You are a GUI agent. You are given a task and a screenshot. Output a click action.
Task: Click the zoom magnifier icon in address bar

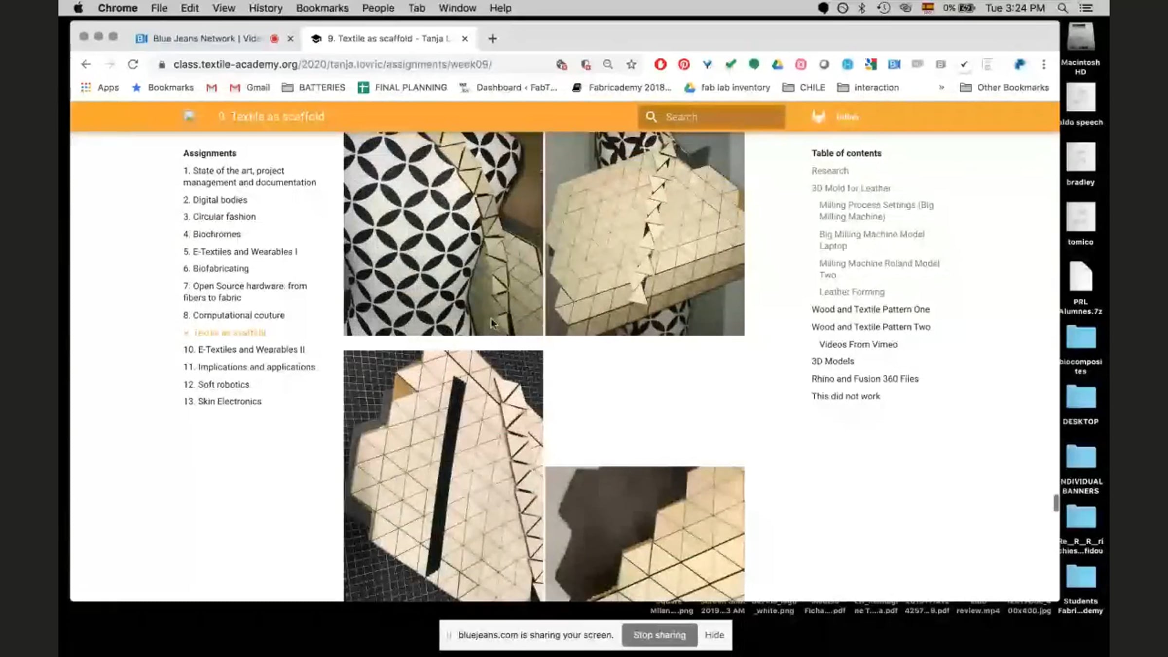[608, 64]
